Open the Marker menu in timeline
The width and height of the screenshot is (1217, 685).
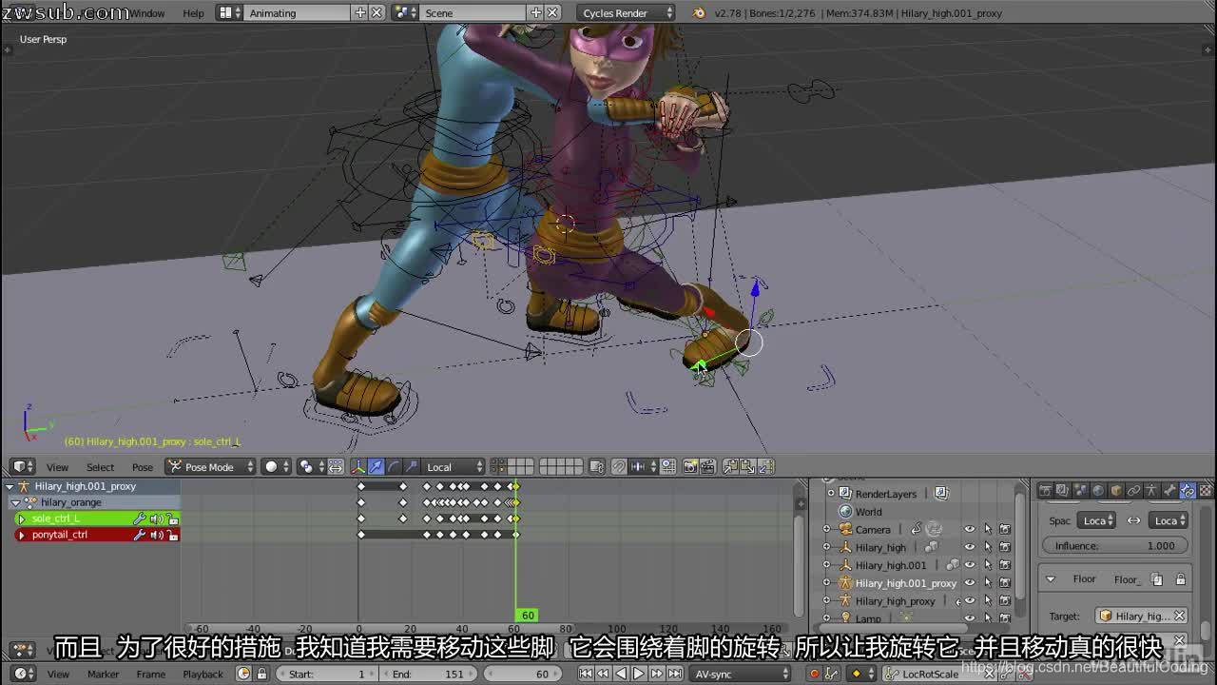pos(104,674)
